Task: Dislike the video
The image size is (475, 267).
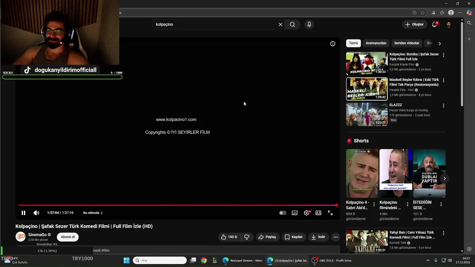Action: 247,237
